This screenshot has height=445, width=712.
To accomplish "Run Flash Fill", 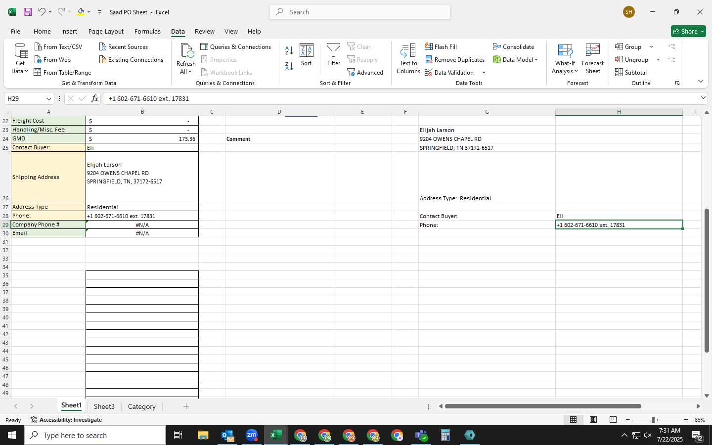I will pyautogui.click(x=441, y=46).
